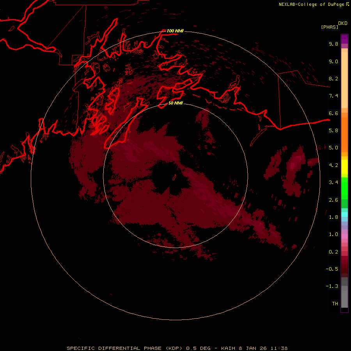Pick the bright green band on the color scale
The image size is (351, 351).
pyautogui.click(x=344, y=188)
